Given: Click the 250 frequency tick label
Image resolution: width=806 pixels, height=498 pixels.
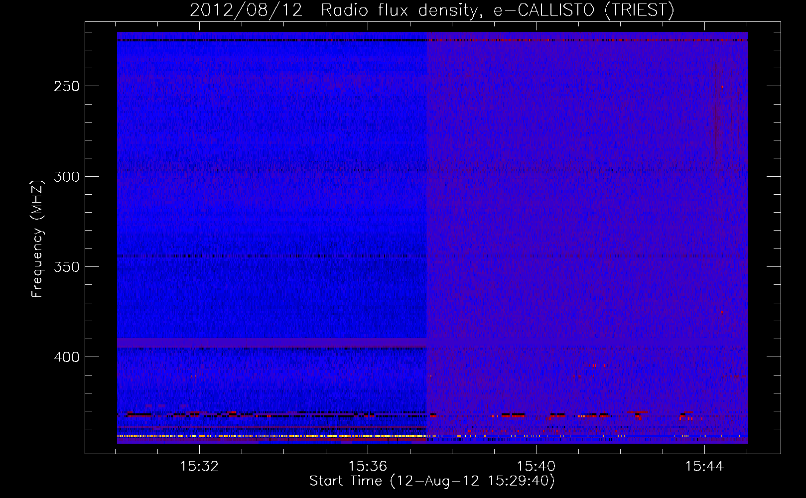Looking at the screenshot, I should pyautogui.click(x=67, y=86).
